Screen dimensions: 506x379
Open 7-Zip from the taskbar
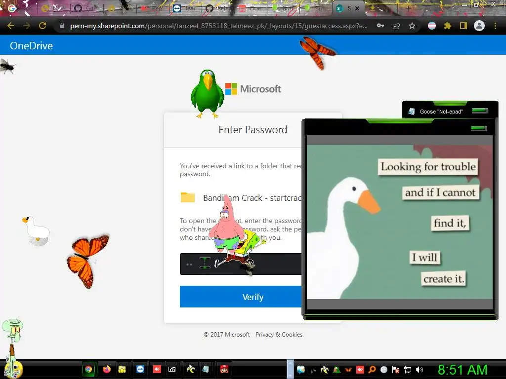(x=172, y=369)
